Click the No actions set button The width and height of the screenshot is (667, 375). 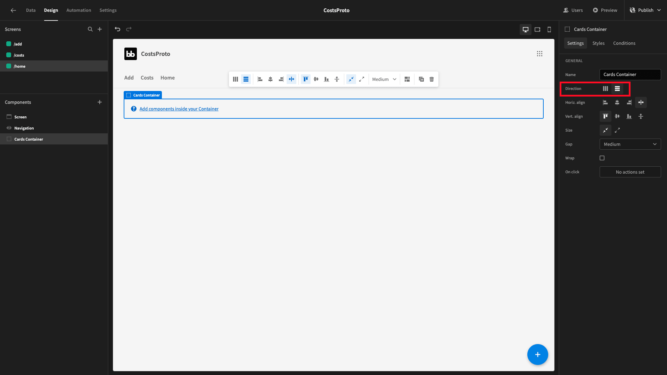(630, 172)
